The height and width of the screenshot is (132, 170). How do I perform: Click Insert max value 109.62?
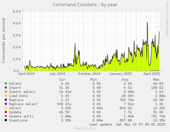coord(157,88)
